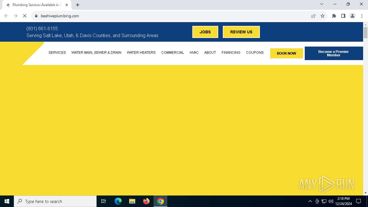Expand the tab search chevron
The image size is (368, 207).
point(322,4)
